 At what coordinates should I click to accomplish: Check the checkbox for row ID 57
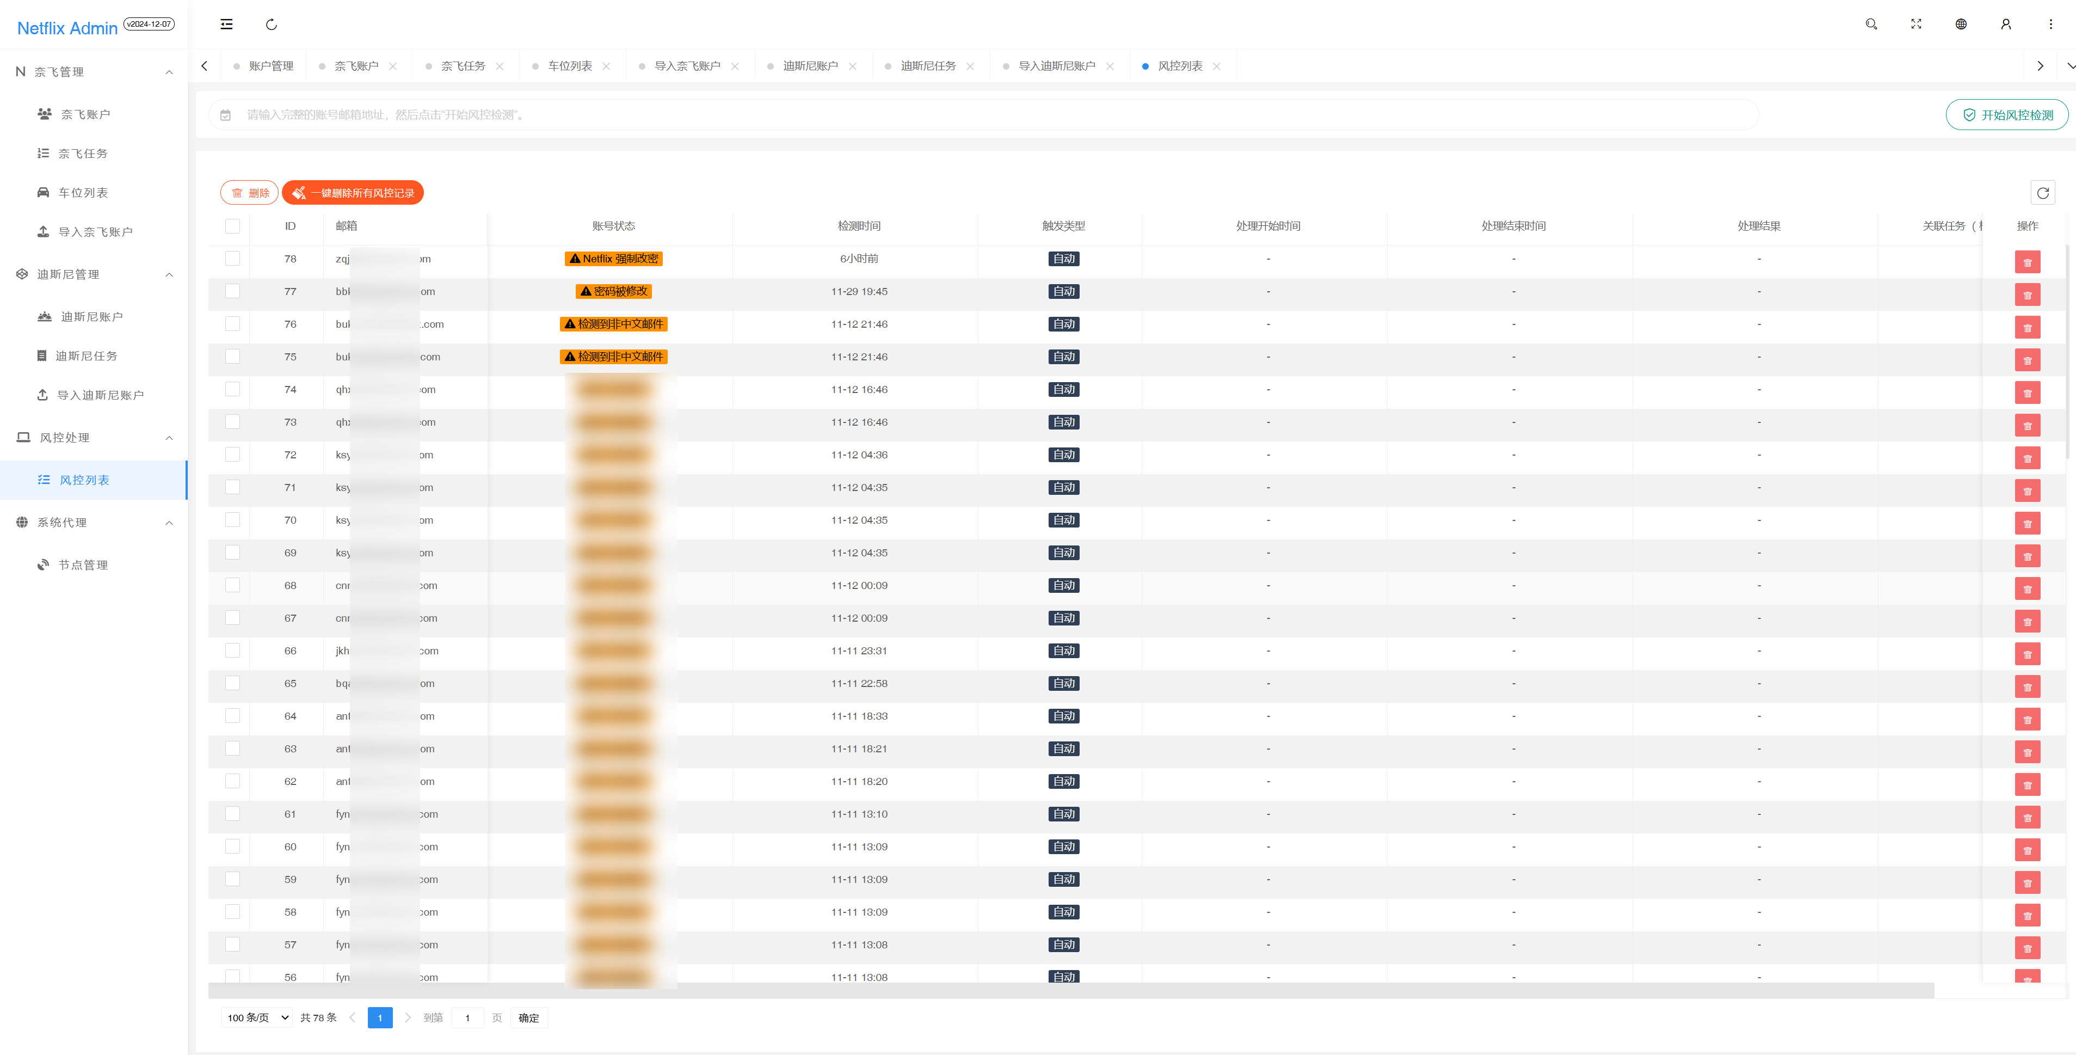click(x=232, y=944)
